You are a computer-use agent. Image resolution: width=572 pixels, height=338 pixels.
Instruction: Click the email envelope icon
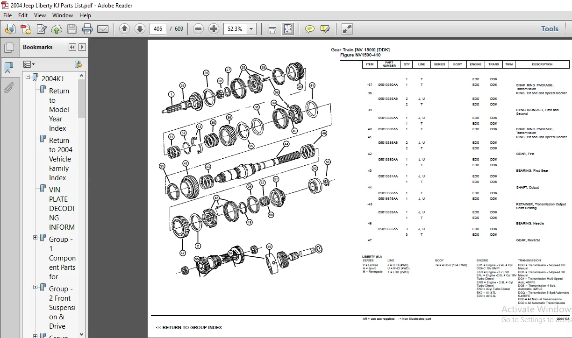click(103, 29)
